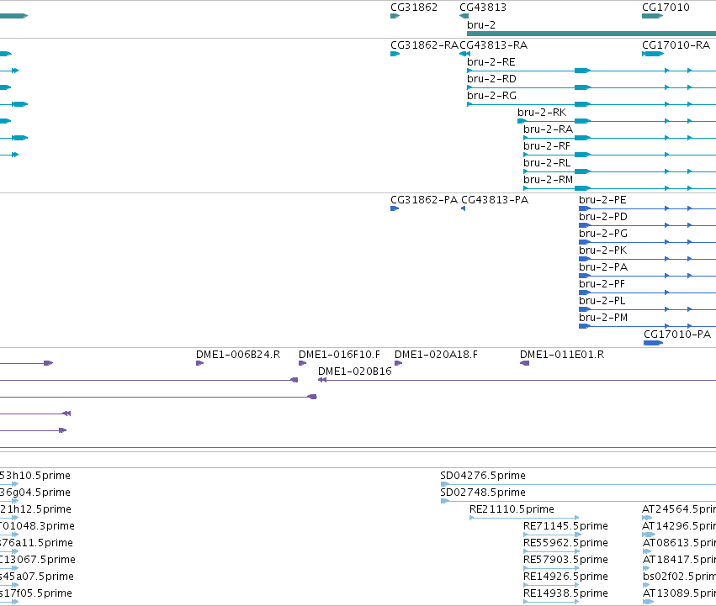Select the DME1-016F10.F clone glyph
Screen dimensions: 716x606
[x=302, y=363]
